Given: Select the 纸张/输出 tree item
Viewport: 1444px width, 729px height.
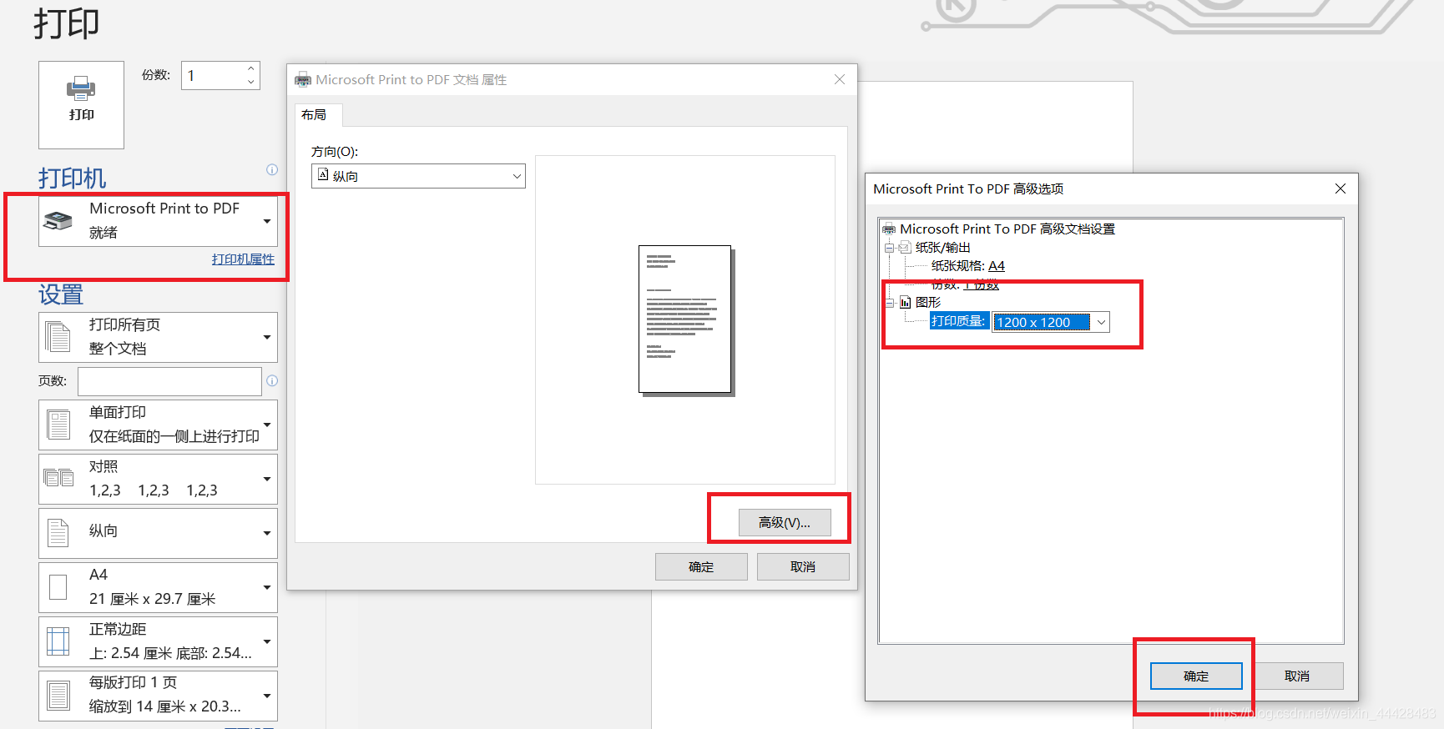Looking at the screenshot, I should (x=943, y=248).
